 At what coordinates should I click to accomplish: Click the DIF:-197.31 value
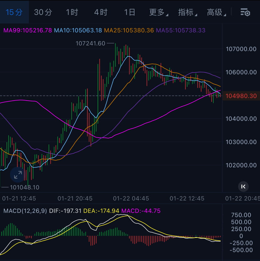(65, 211)
